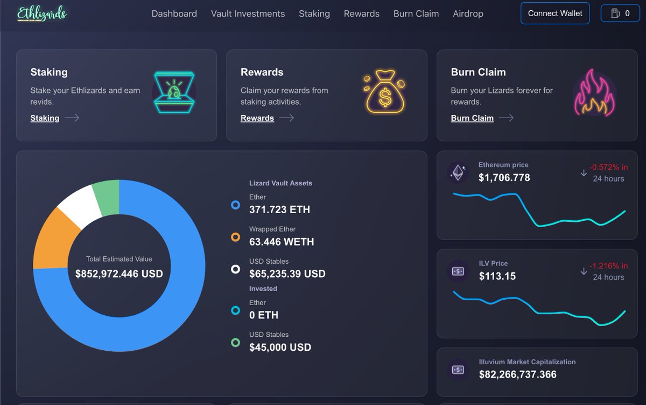Click the neon money bag Rewards icon

click(x=385, y=91)
